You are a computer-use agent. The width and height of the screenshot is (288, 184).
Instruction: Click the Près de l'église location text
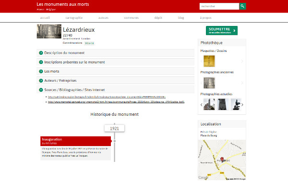pos(208,132)
